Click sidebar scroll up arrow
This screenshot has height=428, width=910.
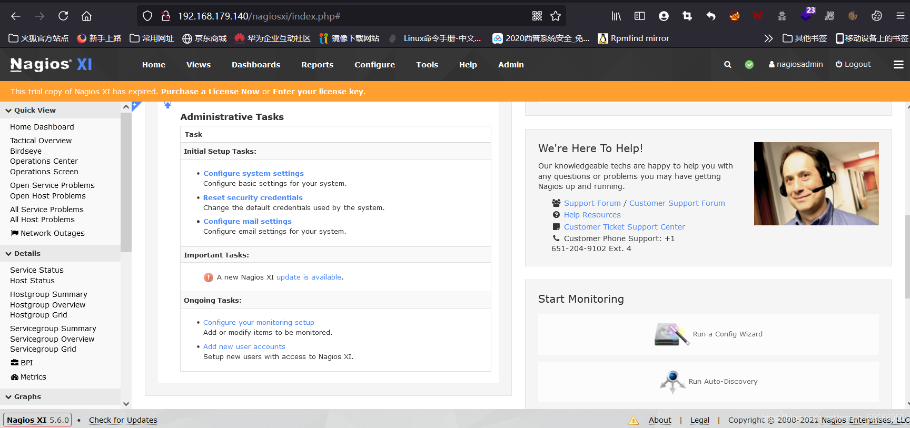pyautogui.click(x=126, y=107)
